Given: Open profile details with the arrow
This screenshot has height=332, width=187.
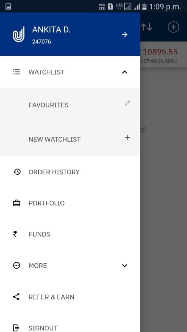Looking at the screenshot, I should coord(125,34).
